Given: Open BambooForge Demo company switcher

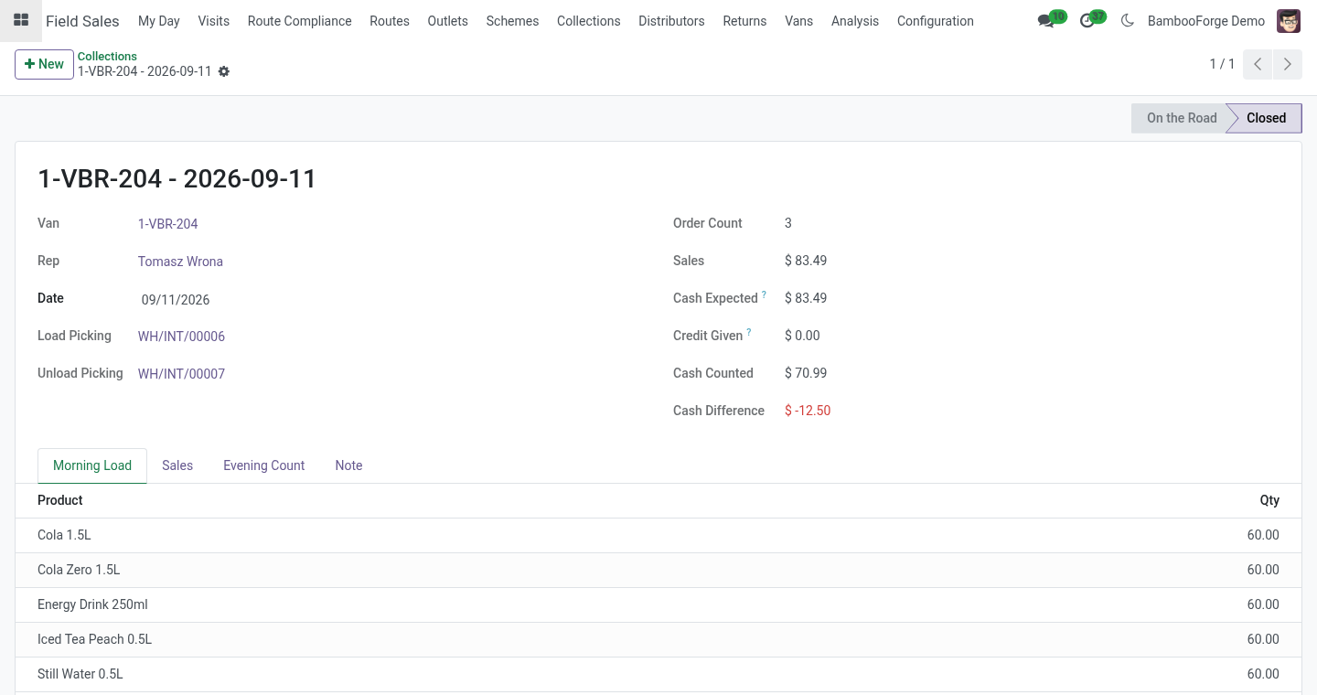Looking at the screenshot, I should (x=1206, y=21).
